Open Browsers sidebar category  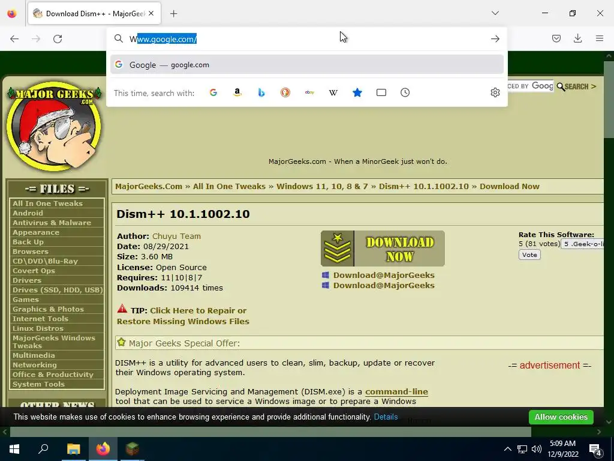click(30, 252)
